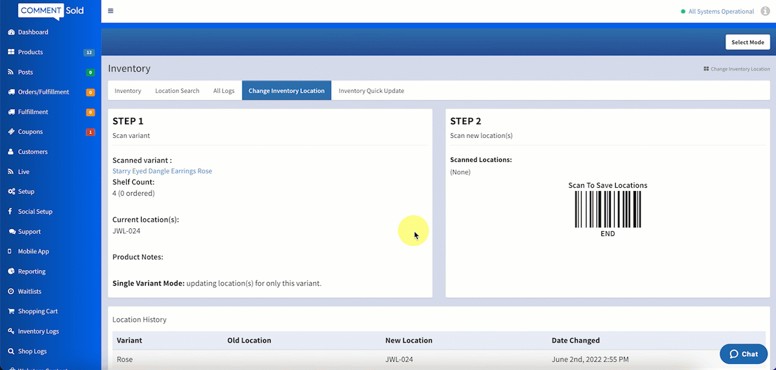Collapse the sidebar using the hamburger icon
This screenshot has width=776, height=370.
click(110, 10)
